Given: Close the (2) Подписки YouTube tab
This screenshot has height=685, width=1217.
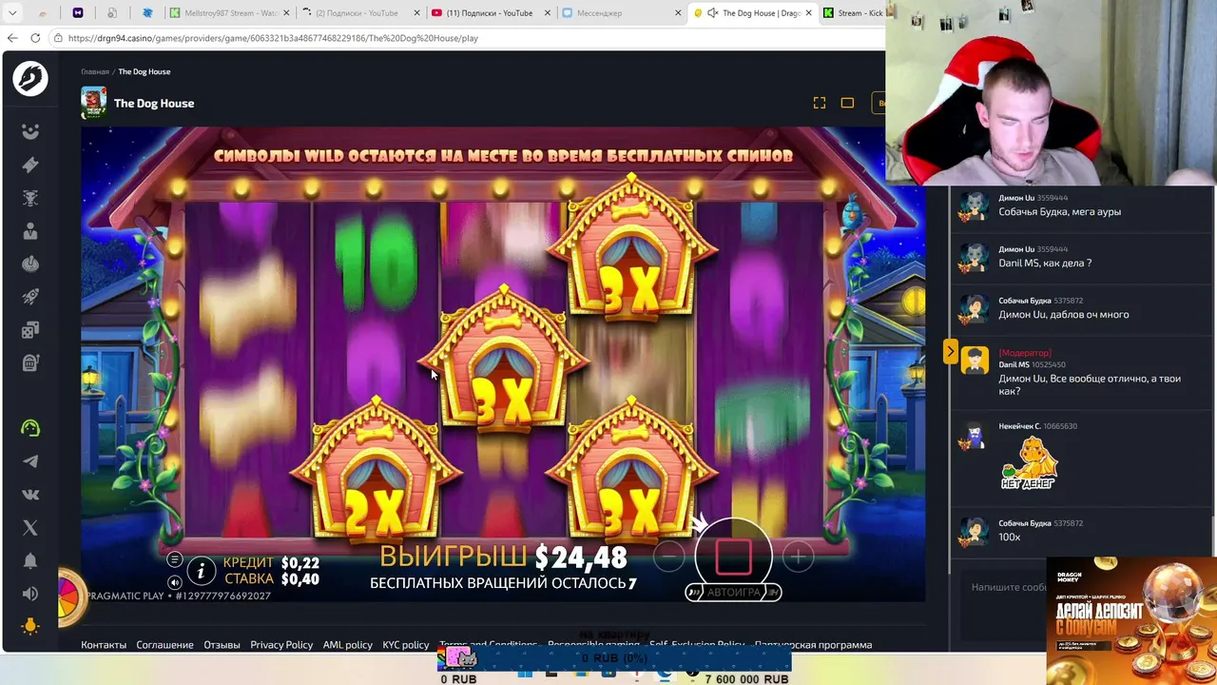Looking at the screenshot, I should [415, 13].
